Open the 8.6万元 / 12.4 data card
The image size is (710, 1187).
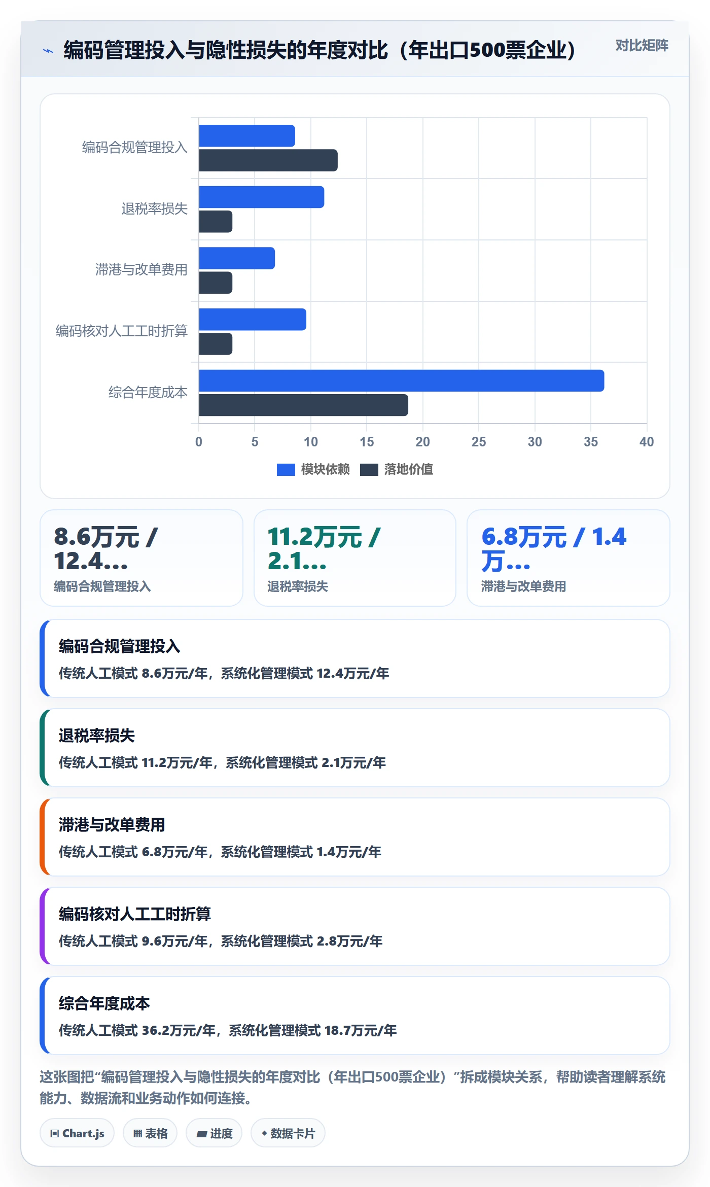point(141,558)
